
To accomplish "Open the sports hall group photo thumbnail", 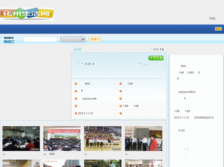I will pyautogui.click(x=103, y=139).
